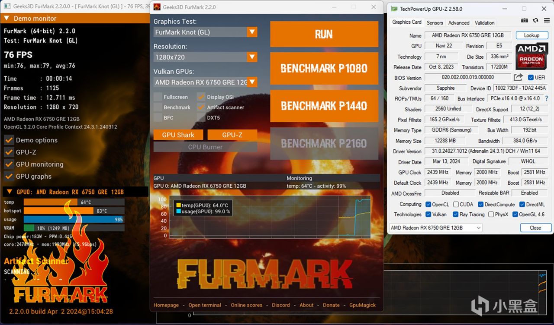Click the GPU temp bar showing 64°C

pyautogui.click(x=74, y=202)
